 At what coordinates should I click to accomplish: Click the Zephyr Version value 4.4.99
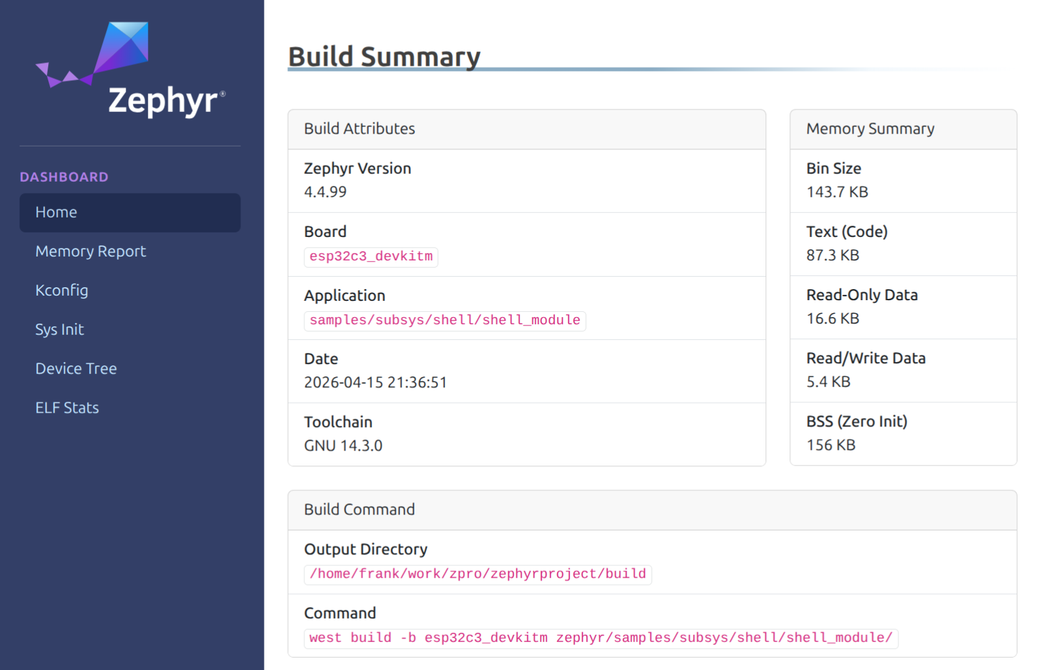pos(325,192)
